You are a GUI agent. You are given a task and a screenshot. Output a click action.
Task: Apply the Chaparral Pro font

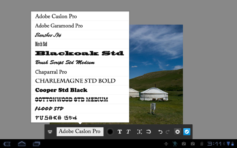click(80, 72)
